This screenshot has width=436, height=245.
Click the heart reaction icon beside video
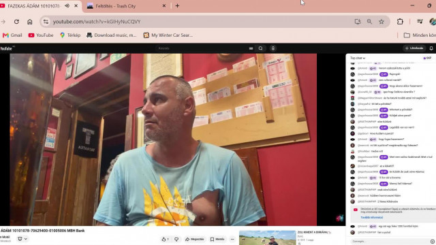click(x=339, y=218)
